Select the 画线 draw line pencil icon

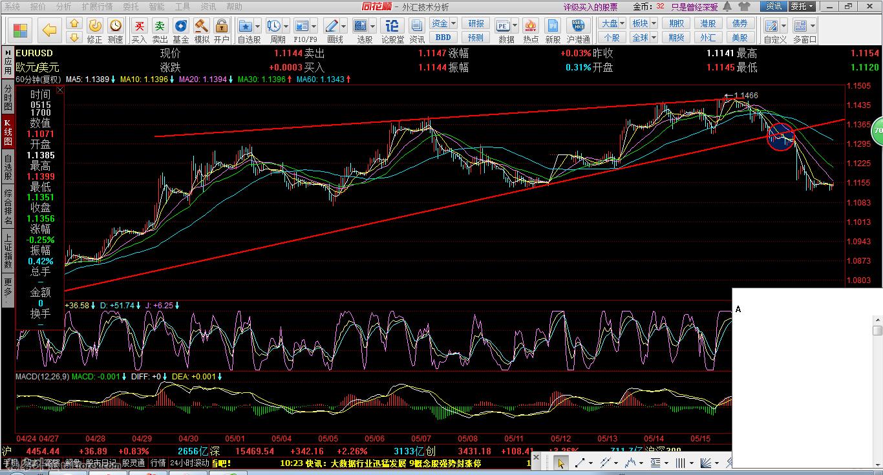(332, 26)
